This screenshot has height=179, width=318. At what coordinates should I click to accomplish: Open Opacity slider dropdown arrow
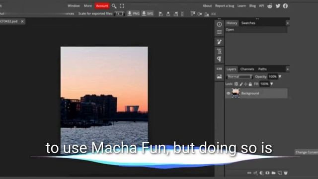[280, 77]
